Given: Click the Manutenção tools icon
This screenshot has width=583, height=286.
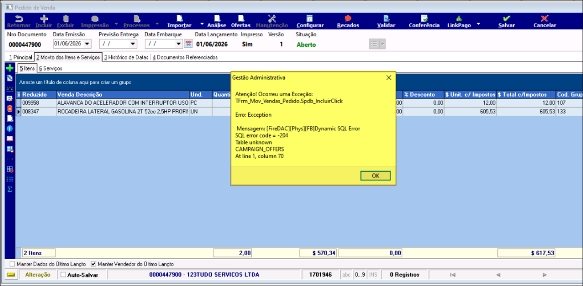Looking at the screenshot, I should (x=272, y=18).
